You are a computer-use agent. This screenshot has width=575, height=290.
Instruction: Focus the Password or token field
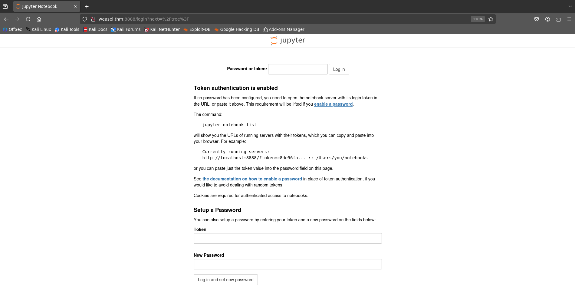(x=297, y=69)
